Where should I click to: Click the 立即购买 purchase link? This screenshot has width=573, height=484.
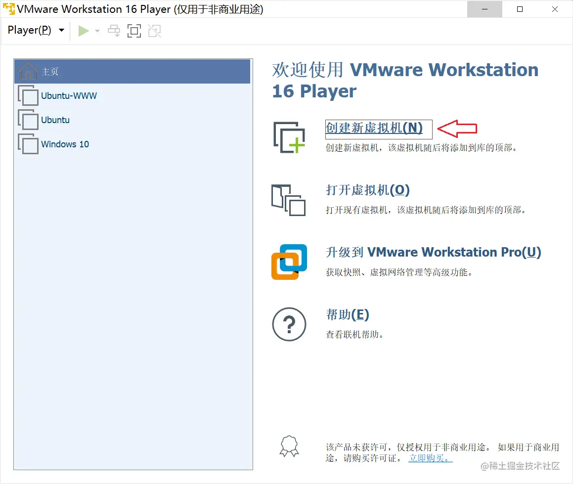coord(431,458)
